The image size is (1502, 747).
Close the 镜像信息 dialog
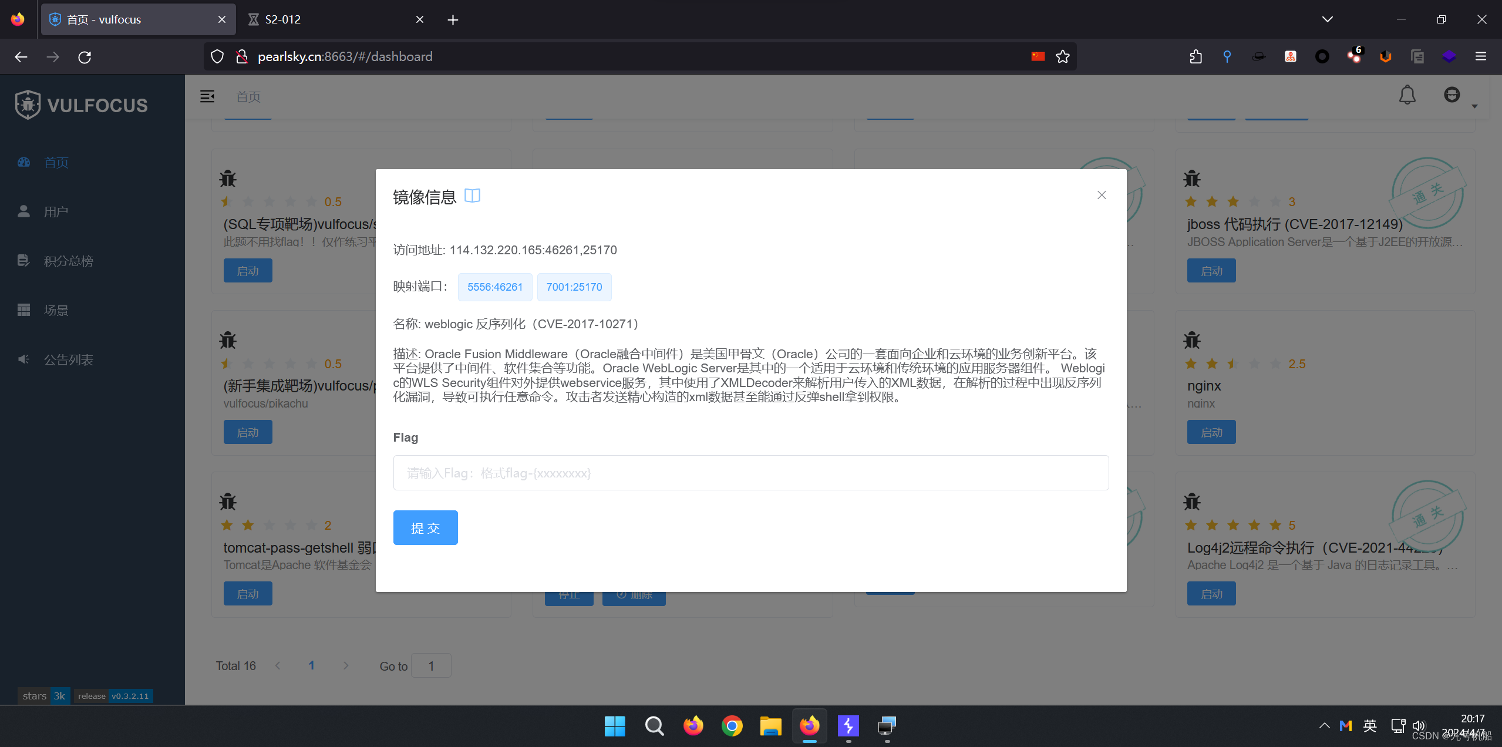[1102, 195]
